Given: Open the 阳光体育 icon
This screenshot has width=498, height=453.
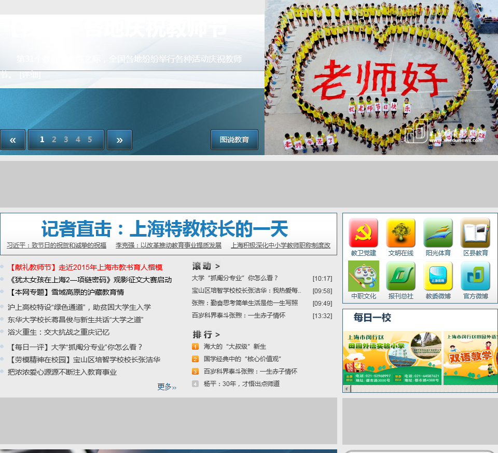Looking at the screenshot, I should pyautogui.click(x=438, y=233).
